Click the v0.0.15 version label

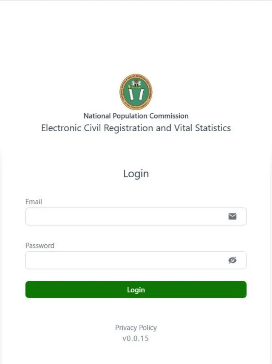[136, 338]
